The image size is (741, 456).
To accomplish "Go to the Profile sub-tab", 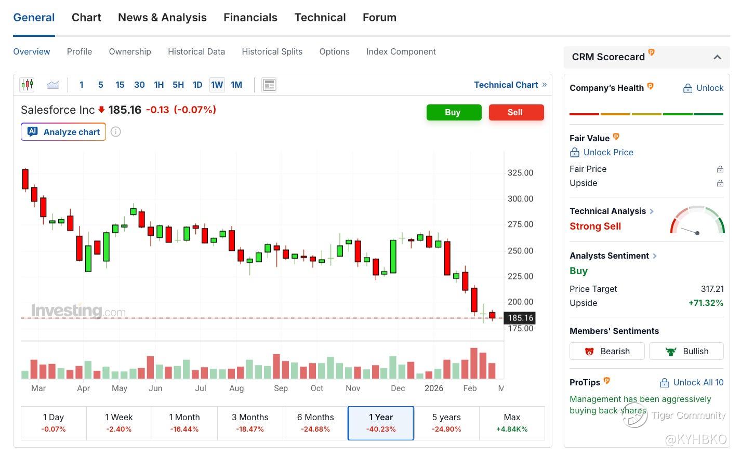I will 80,52.
